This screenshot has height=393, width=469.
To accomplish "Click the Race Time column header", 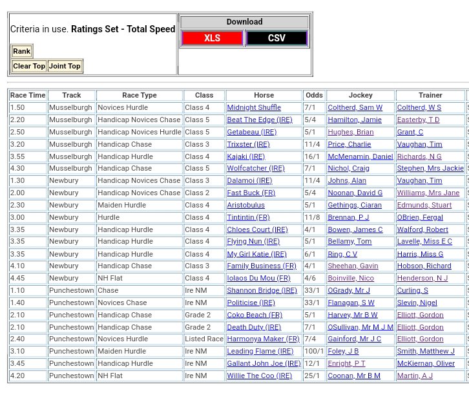I will [x=28, y=96].
